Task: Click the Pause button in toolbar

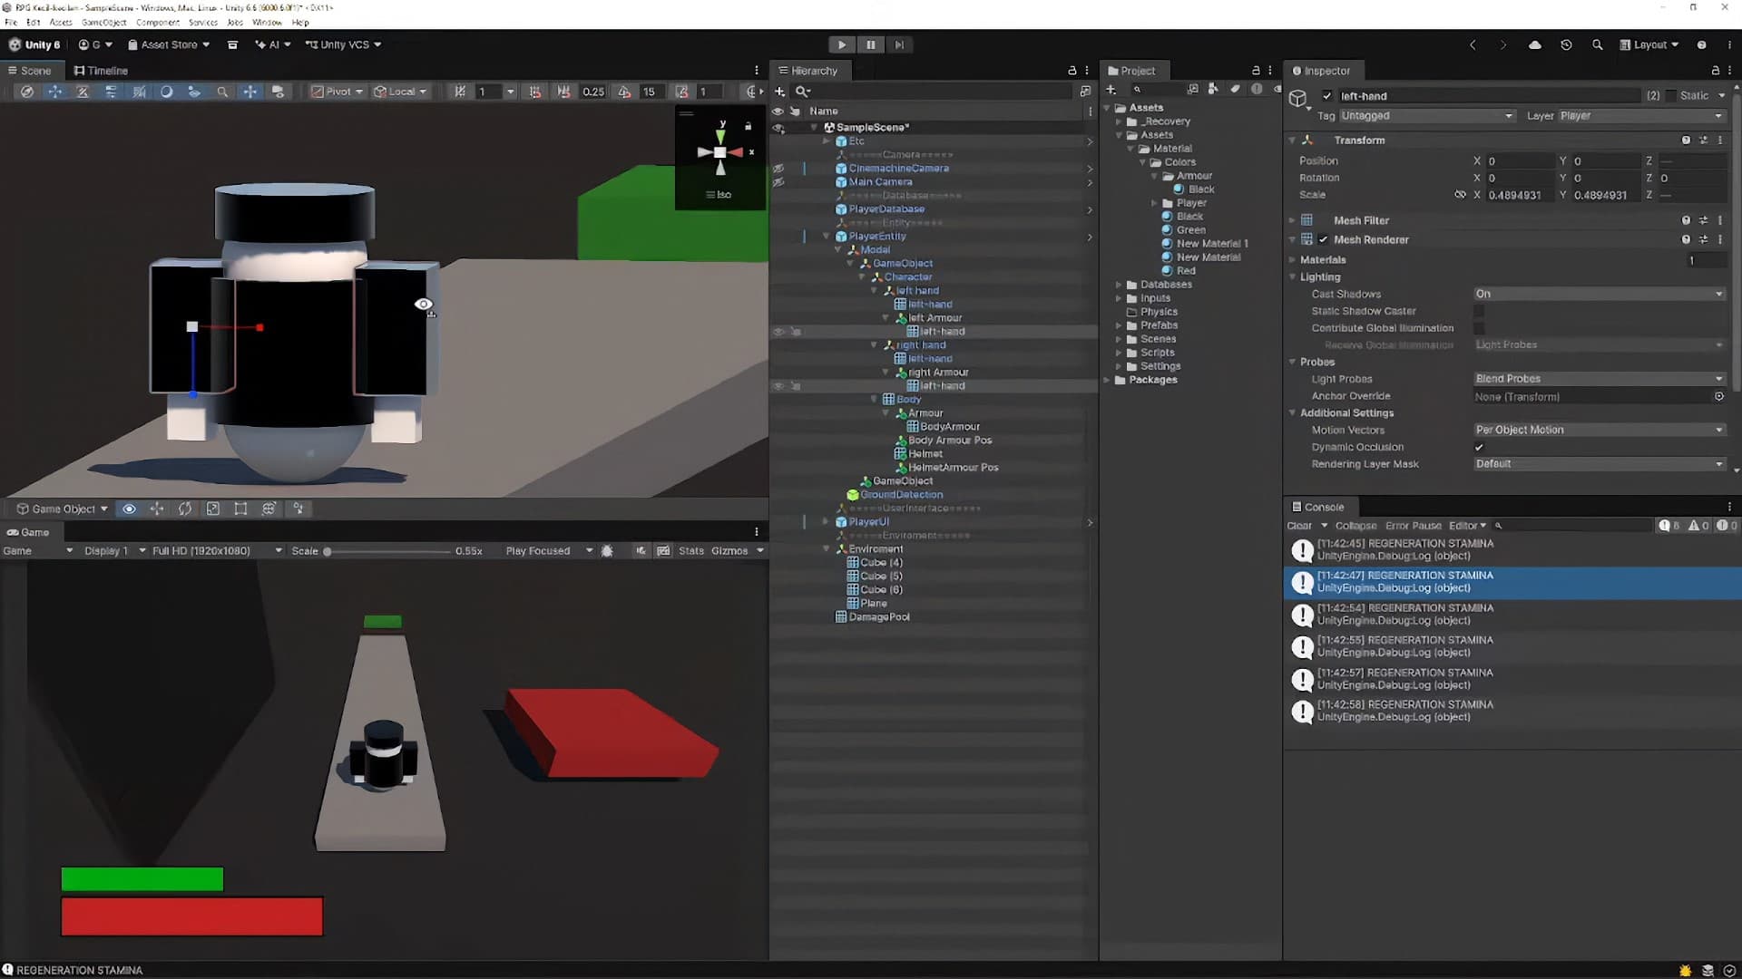Action: point(871,44)
